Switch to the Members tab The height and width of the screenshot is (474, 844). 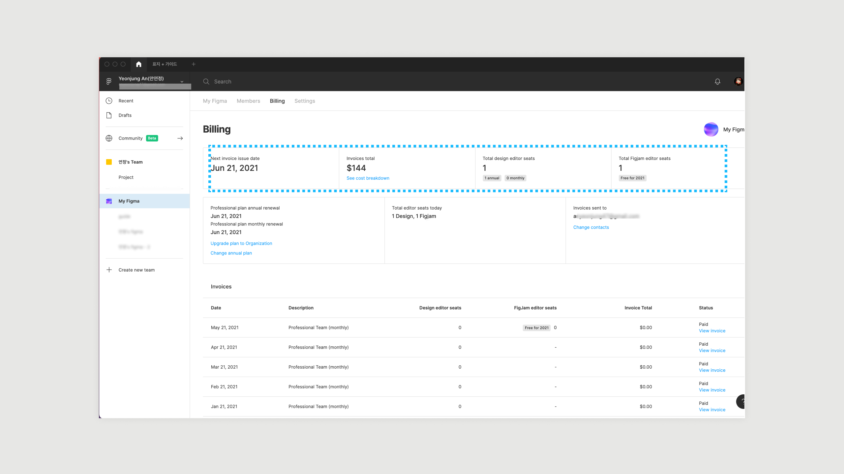(x=248, y=101)
